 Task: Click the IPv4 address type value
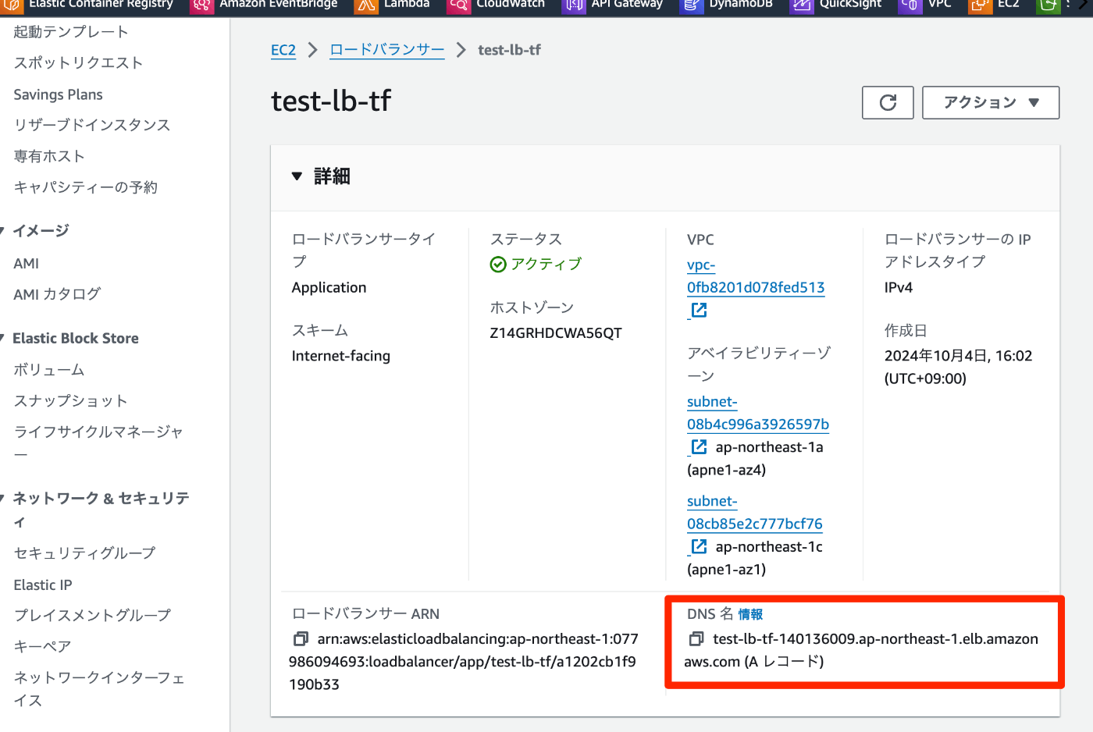pos(899,287)
